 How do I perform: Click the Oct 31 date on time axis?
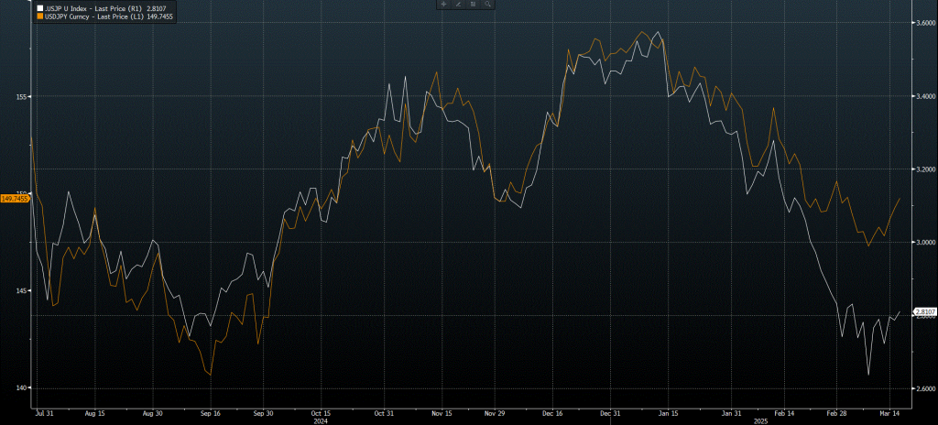[x=385, y=413]
